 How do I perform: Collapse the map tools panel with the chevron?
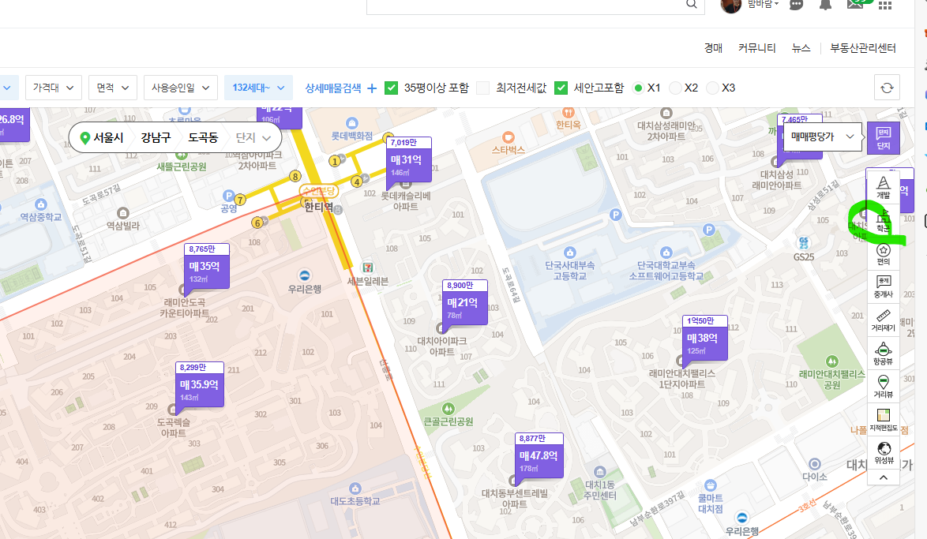[884, 477]
